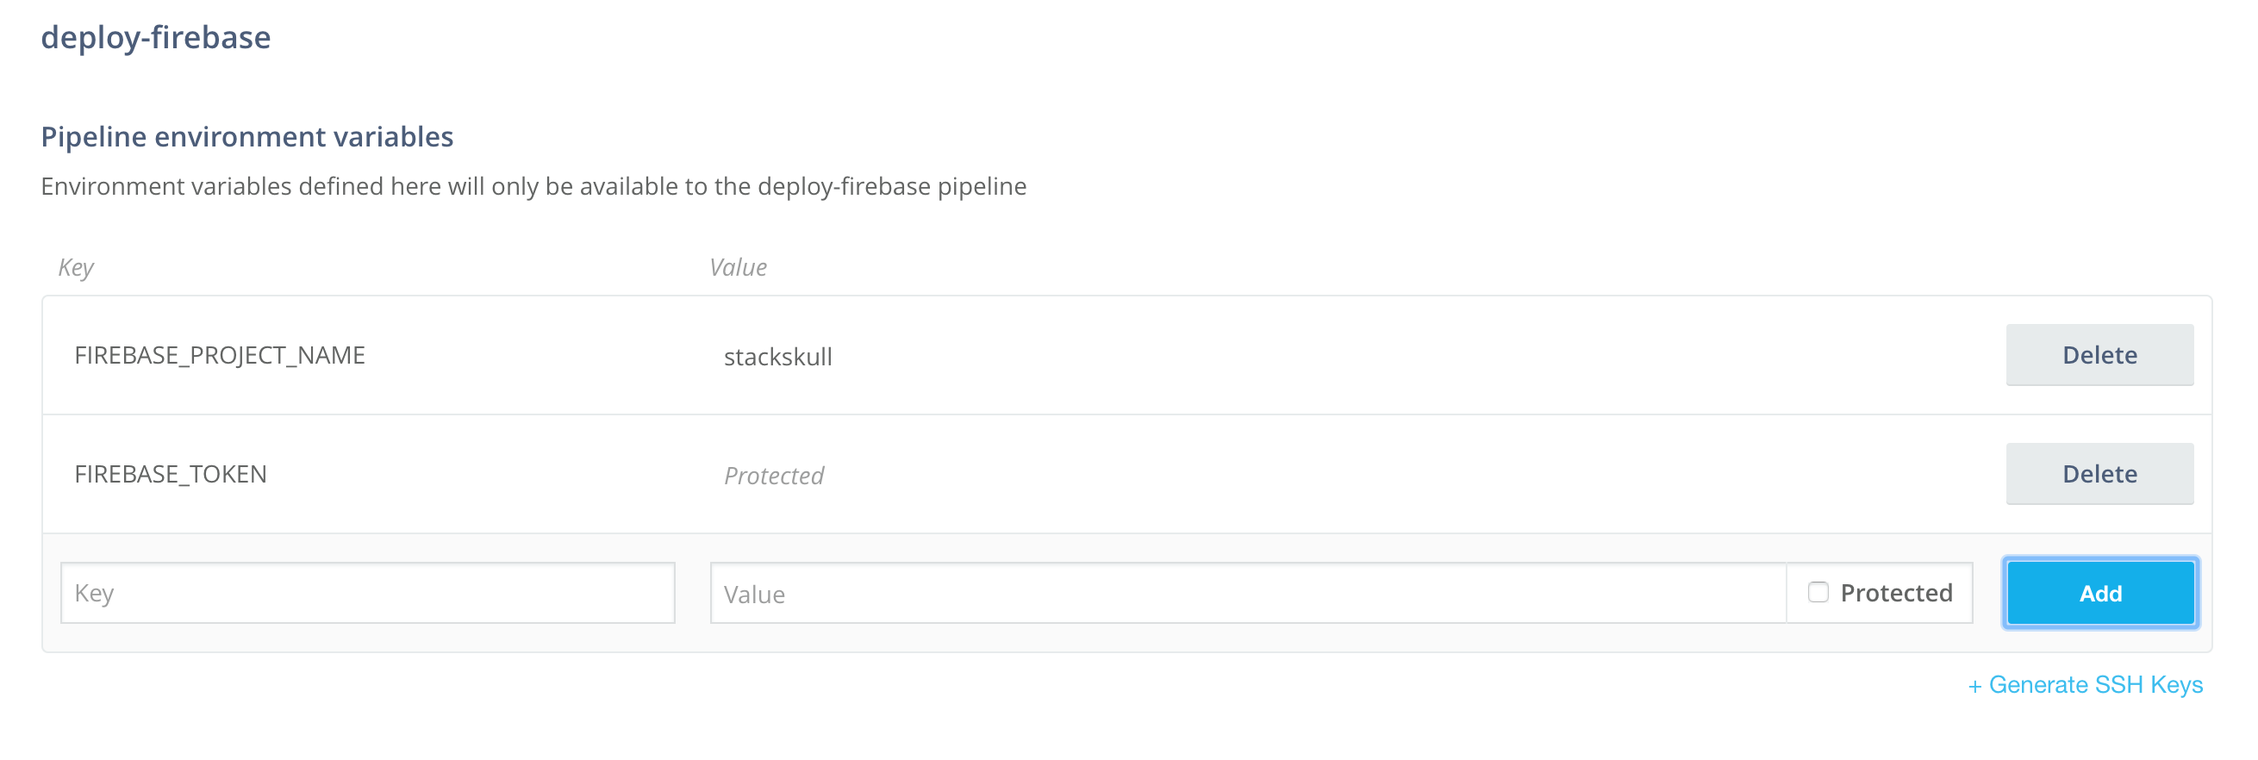Image resolution: width=2258 pixels, height=760 pixels.
Task: Tick the Protected checkbox
Action: click(x=1818, y=593)
